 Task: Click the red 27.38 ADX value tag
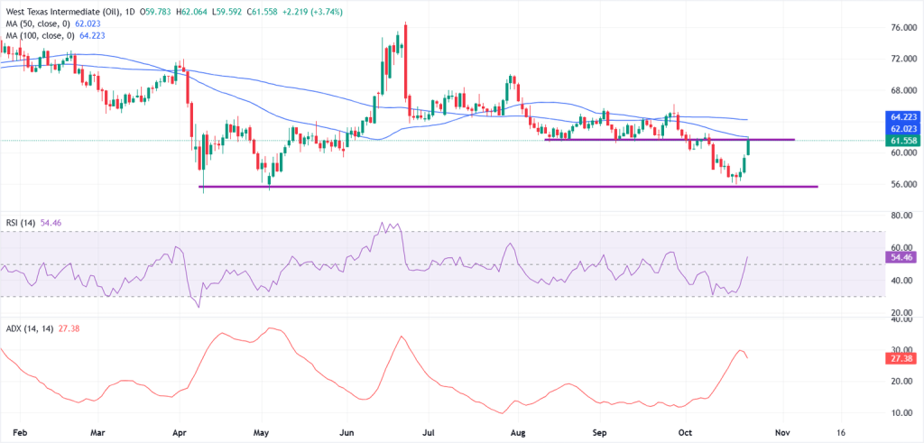click(903, 358)
